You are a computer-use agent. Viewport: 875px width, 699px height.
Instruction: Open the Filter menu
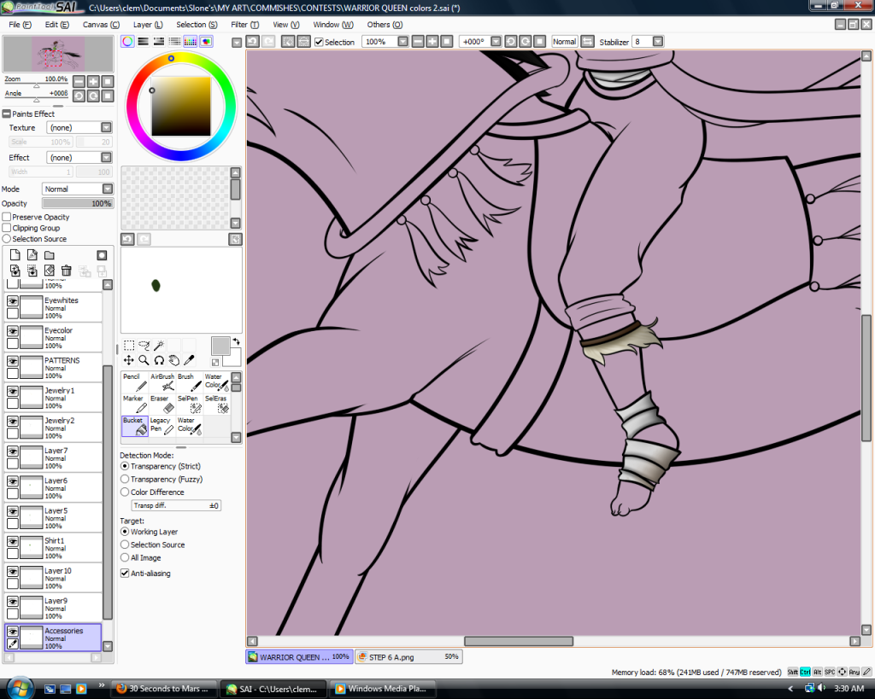(x=245, y=25)
